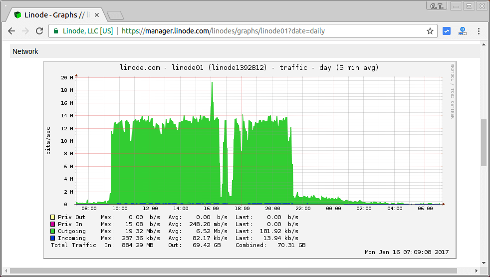Viewport: 490px width, 277px height.
Task: Click the green padlock security icon
Action: (56, 31)
